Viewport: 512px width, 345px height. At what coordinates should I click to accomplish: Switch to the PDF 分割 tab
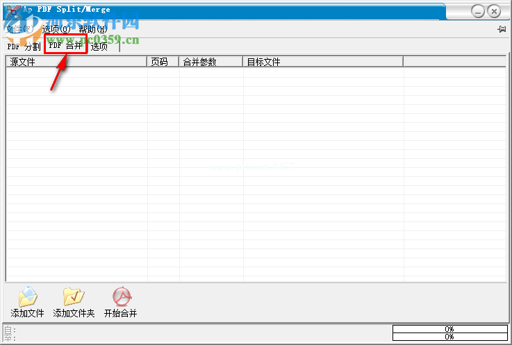[24, 47]
